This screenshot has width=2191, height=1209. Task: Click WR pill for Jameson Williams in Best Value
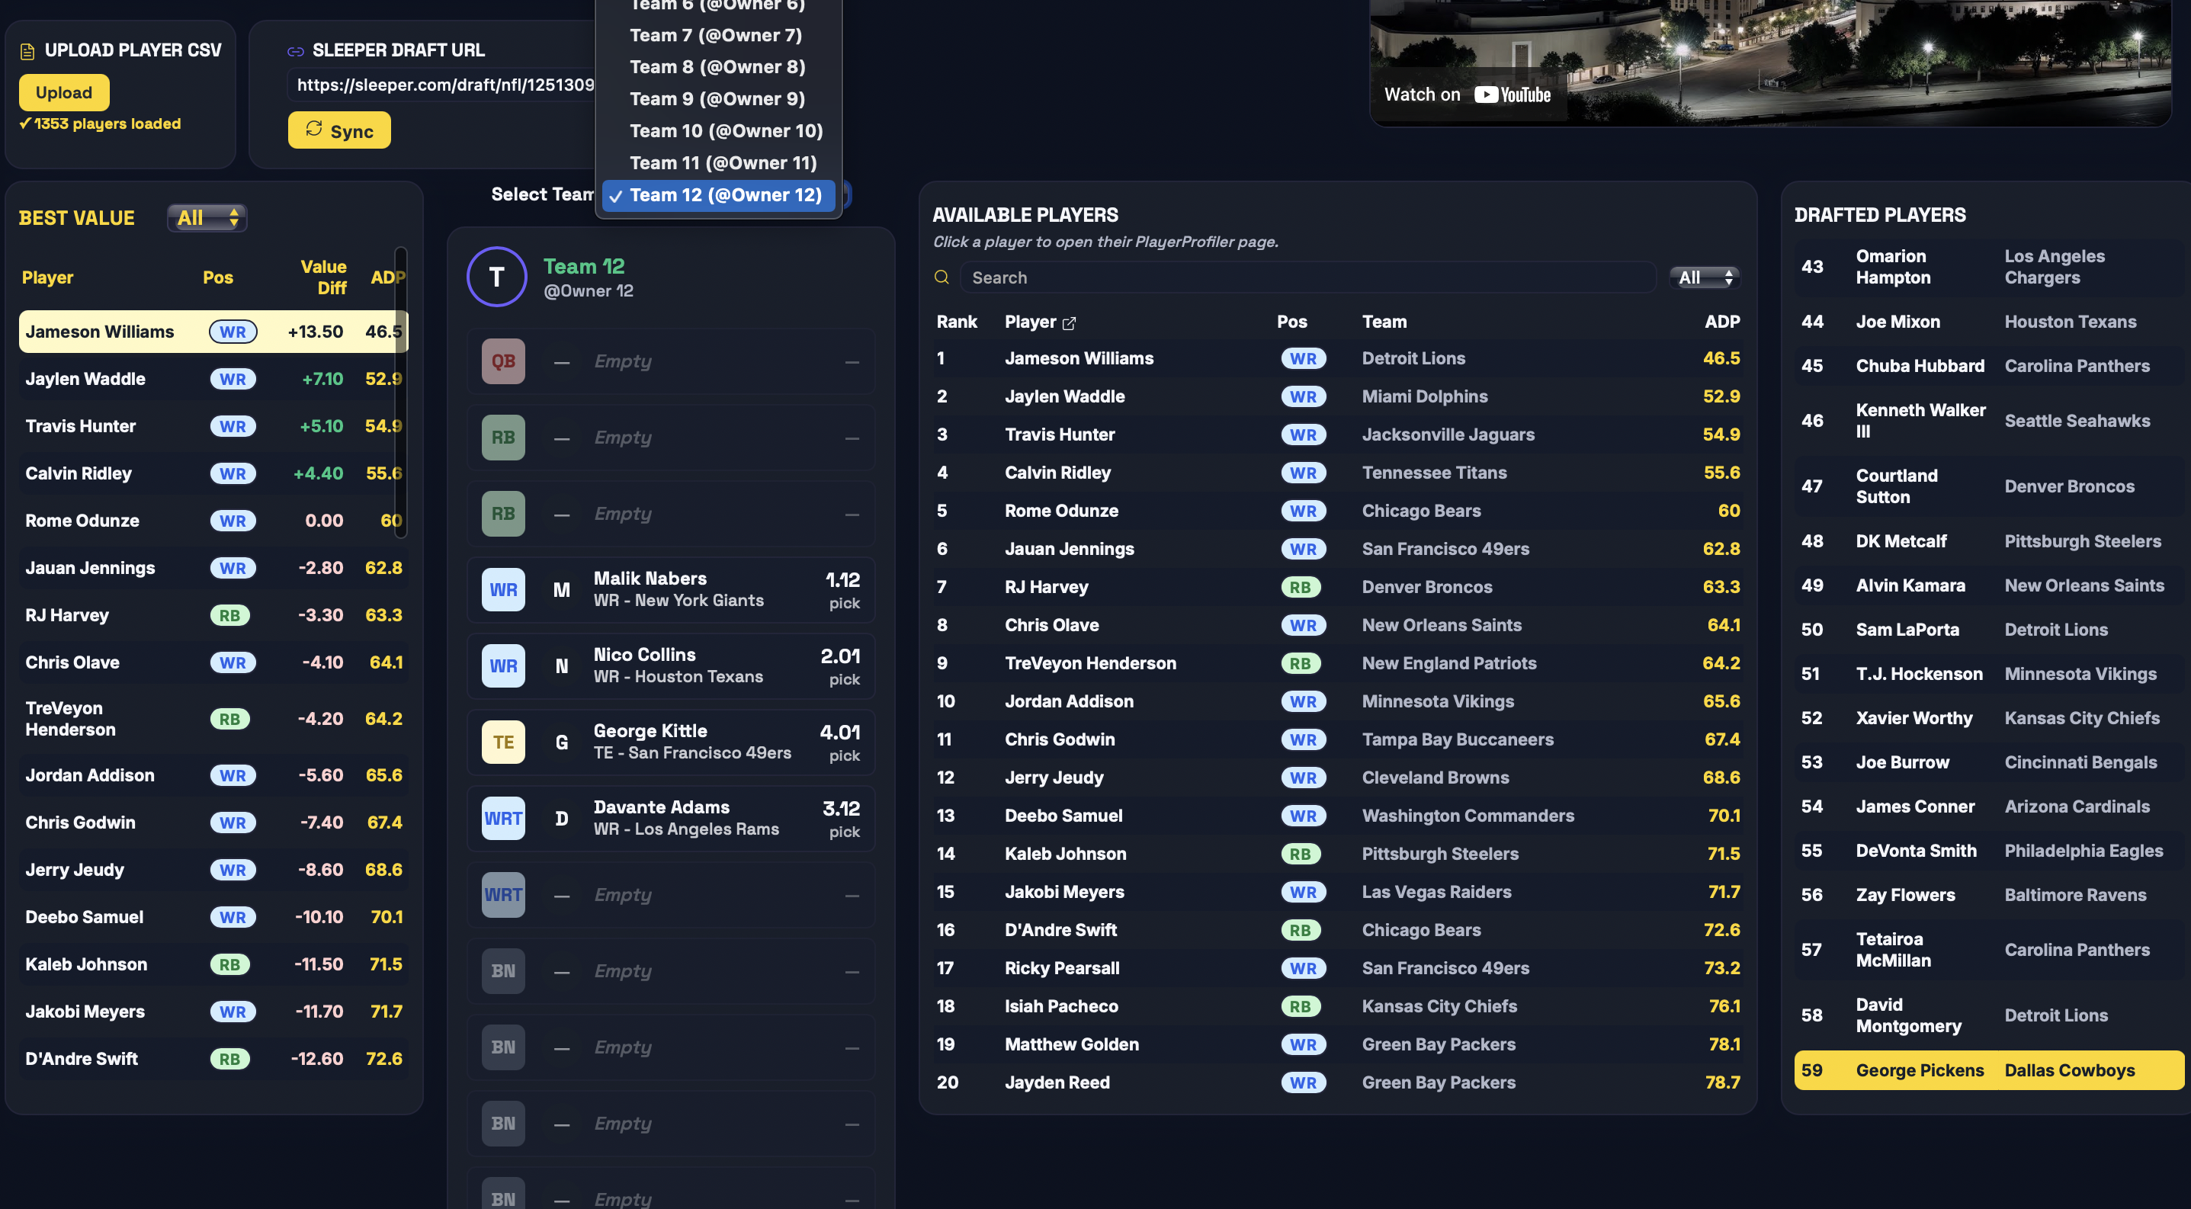pyautogui.click(x=233, y=332)
